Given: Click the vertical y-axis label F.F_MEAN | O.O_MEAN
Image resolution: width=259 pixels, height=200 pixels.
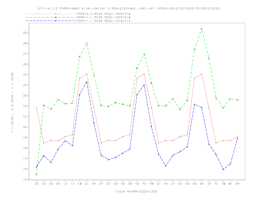Looking at the screenshot, I should click(12, 103).
